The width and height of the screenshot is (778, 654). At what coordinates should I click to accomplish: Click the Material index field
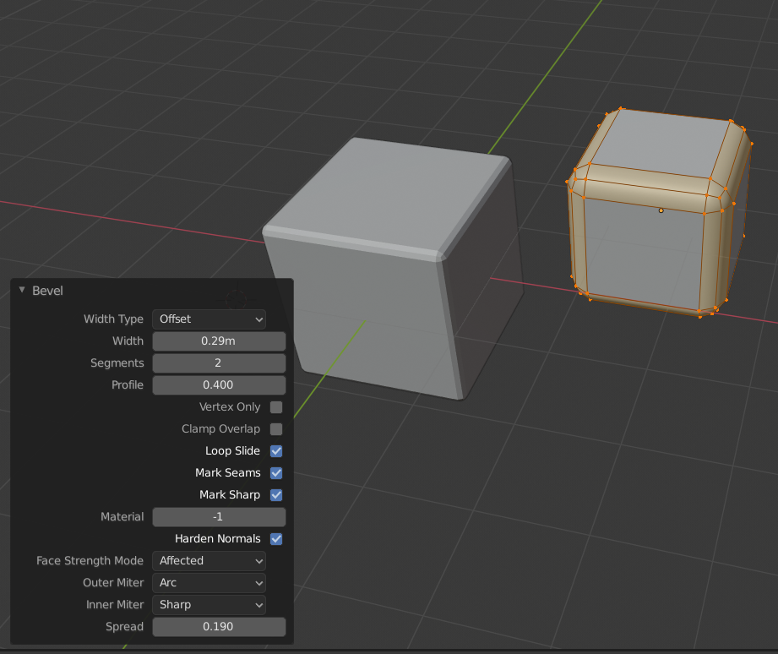click(x=219, y=516)
